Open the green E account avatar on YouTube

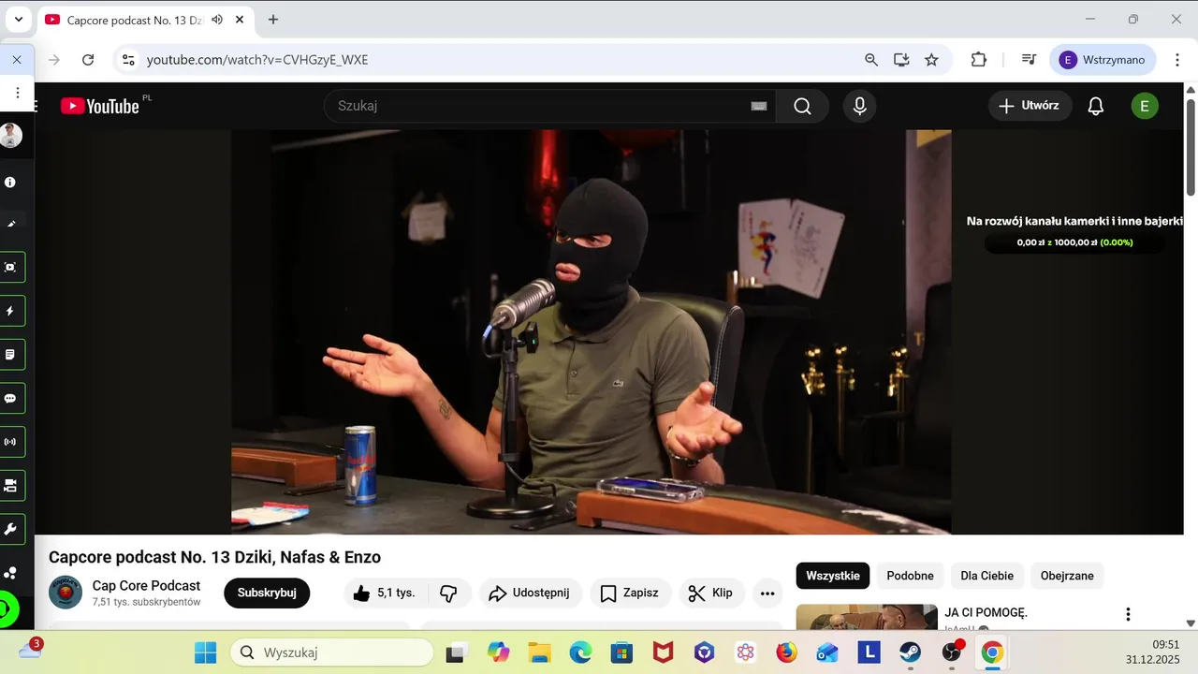[1144, 106]
